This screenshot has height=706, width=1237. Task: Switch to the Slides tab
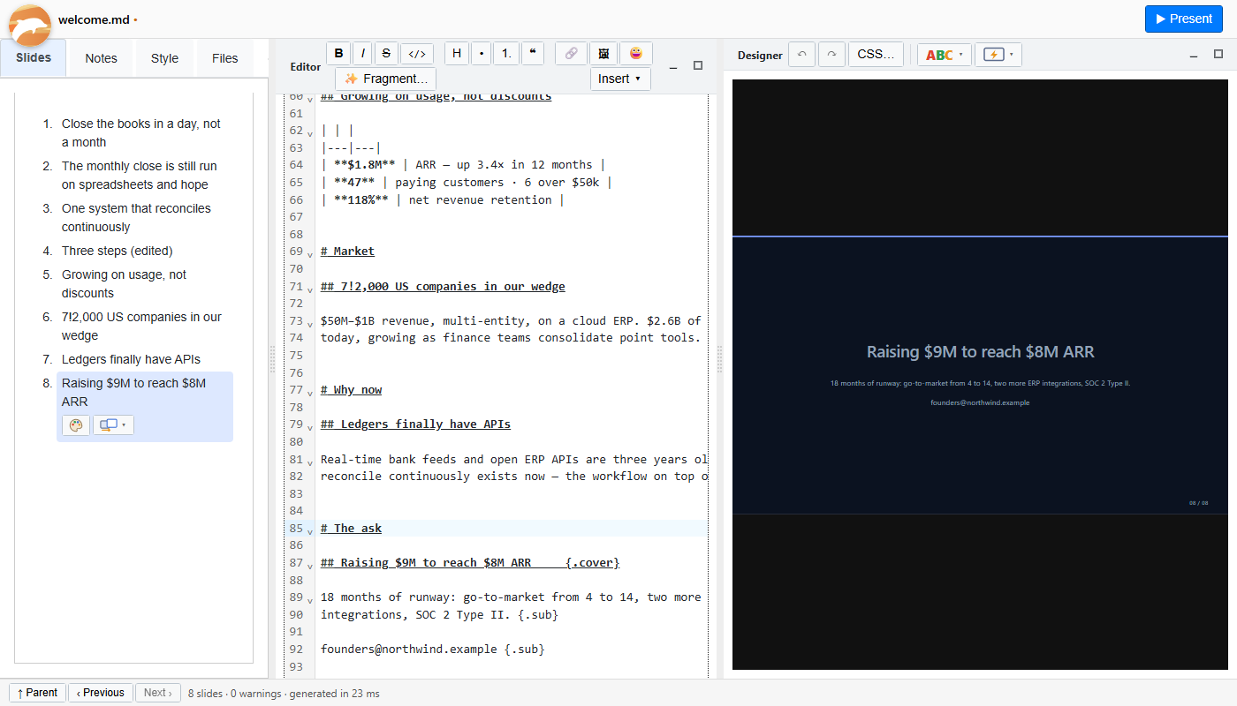click(x=34, y=57)
